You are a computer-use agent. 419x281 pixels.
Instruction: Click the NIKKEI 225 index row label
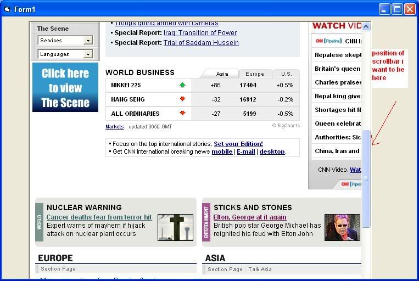pyautogui.click(x=126, y=85)
